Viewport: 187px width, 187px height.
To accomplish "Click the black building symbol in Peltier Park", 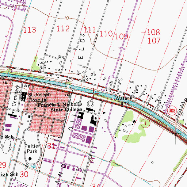I will [x=30, y=159].
